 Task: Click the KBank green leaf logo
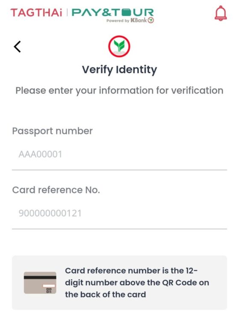[x=119, y=46]
